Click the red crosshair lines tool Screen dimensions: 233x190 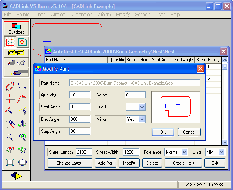point(10,99)
